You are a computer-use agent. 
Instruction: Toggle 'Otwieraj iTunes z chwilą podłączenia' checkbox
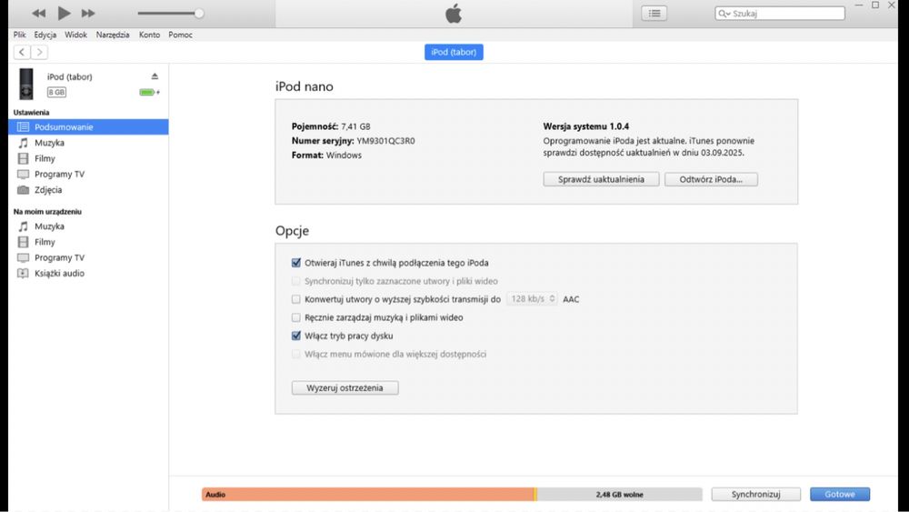(x=296, y=263)
